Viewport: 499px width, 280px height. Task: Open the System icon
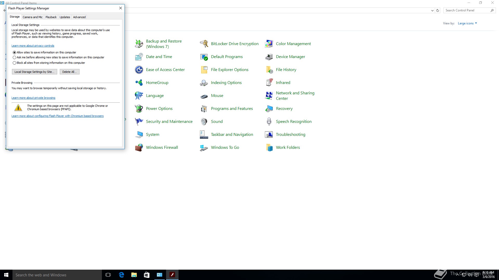tap(139, 135)
